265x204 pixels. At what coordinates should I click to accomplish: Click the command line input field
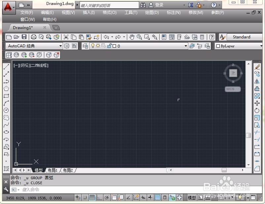coord(135,189)
